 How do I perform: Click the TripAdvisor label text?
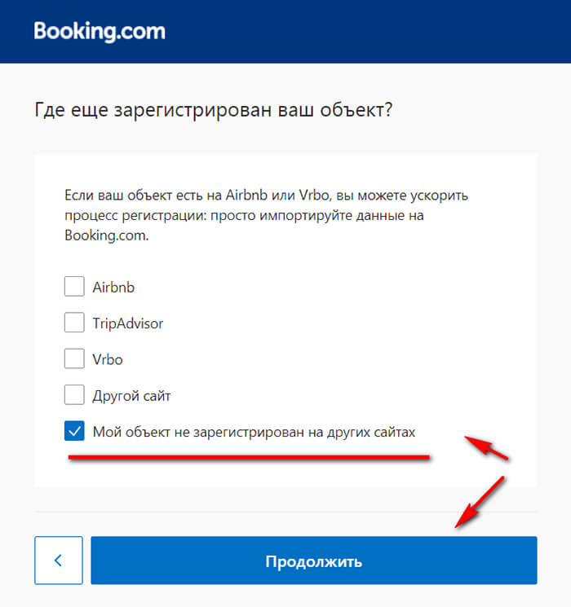128,323
